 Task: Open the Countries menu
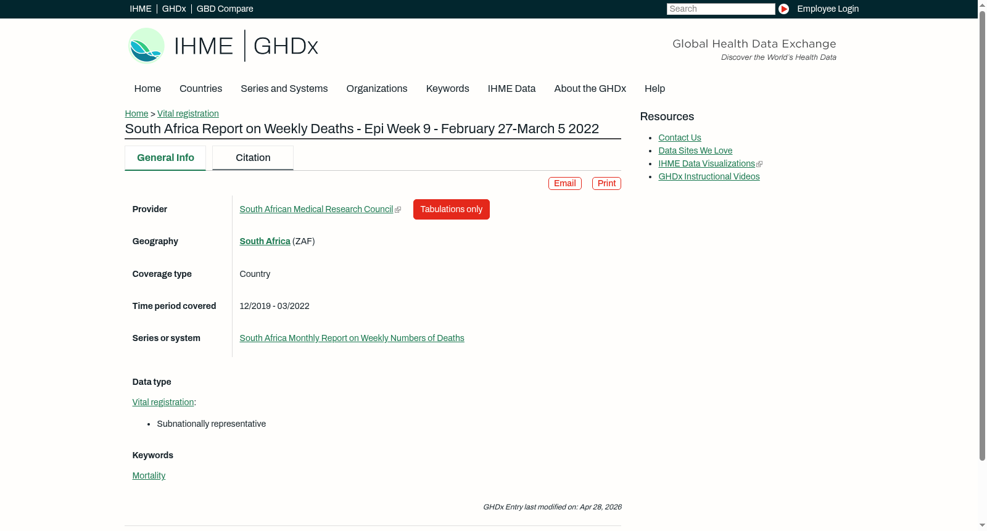200,89
